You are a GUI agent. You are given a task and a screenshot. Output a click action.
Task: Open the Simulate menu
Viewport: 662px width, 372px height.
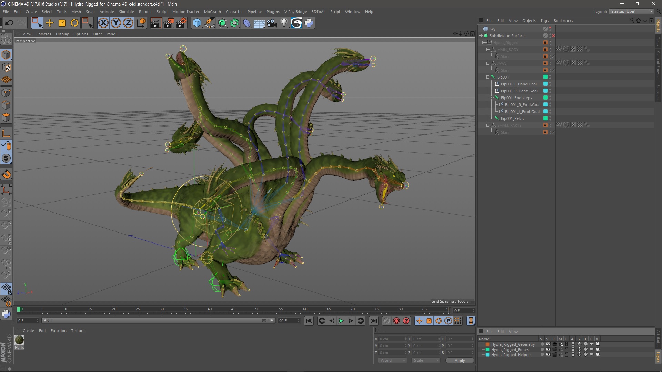pyautogui.click(x=126, y=12)
